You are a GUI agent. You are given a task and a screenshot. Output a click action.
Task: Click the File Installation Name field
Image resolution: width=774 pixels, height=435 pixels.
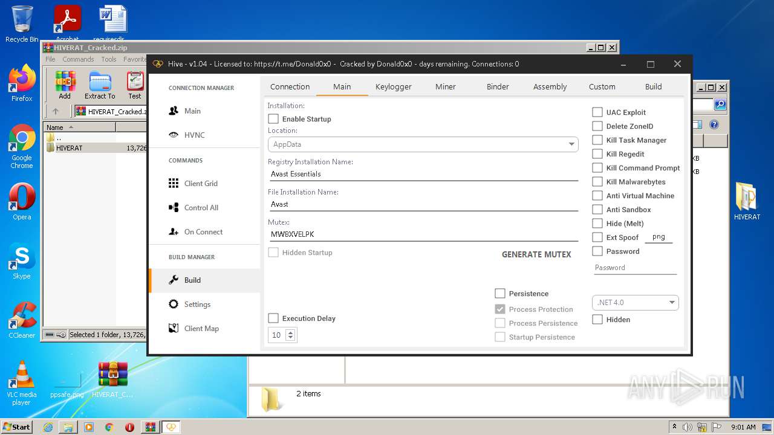point(423,204)
